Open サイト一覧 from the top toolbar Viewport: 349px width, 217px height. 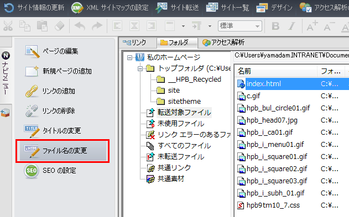click(x=227, y=8)
